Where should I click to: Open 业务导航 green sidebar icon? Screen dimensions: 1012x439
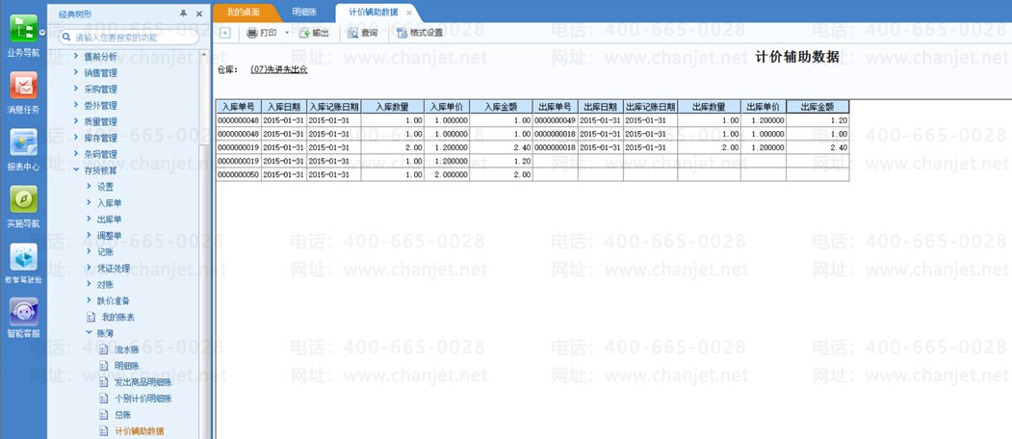click(23, 30)
